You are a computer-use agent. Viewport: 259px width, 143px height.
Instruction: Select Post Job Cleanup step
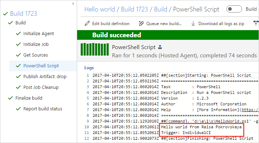coord(41,87)
